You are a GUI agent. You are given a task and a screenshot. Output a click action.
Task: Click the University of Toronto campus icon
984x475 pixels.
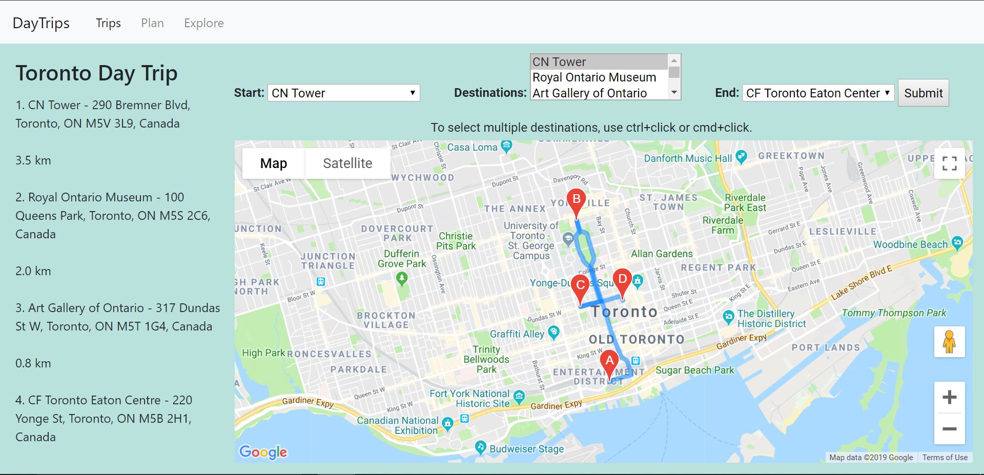568,239
